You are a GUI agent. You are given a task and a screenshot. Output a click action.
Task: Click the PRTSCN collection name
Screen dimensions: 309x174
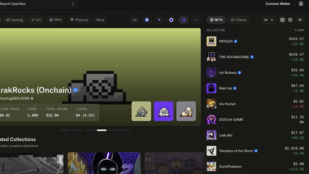click(226, 41)
